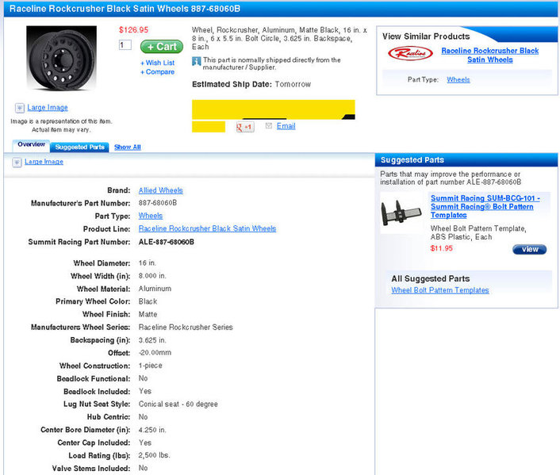Open Summit Racing Bolt Pattern Templates link

(x=485, y=207)
